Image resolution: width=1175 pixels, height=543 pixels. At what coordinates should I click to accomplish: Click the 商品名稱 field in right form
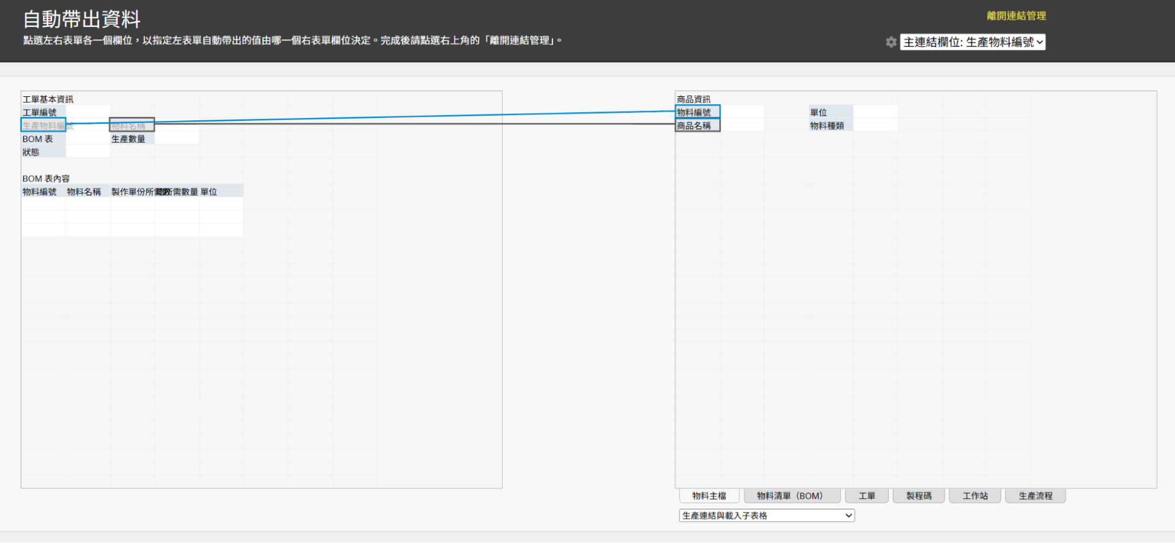click(x=697, y=126)
